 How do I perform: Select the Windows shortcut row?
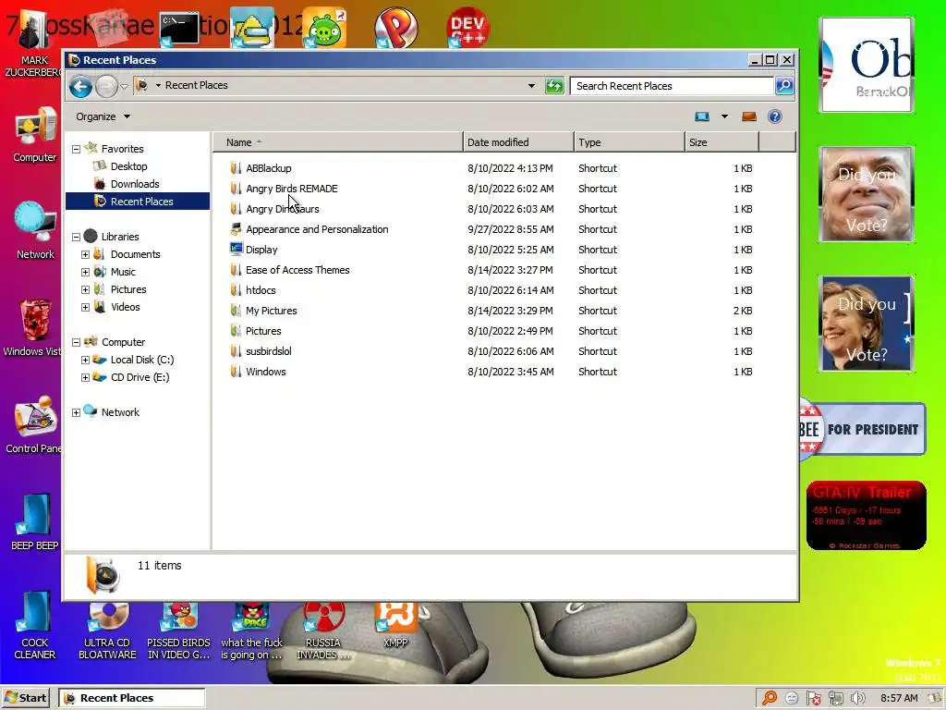pos(491,372)
